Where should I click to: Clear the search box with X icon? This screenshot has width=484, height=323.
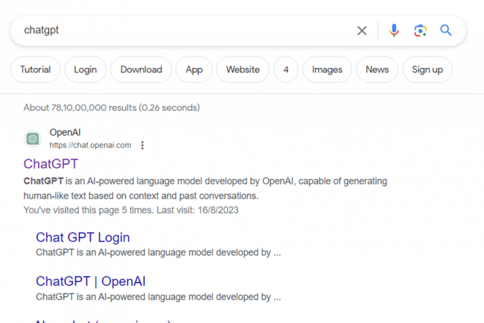coord(362,31)
